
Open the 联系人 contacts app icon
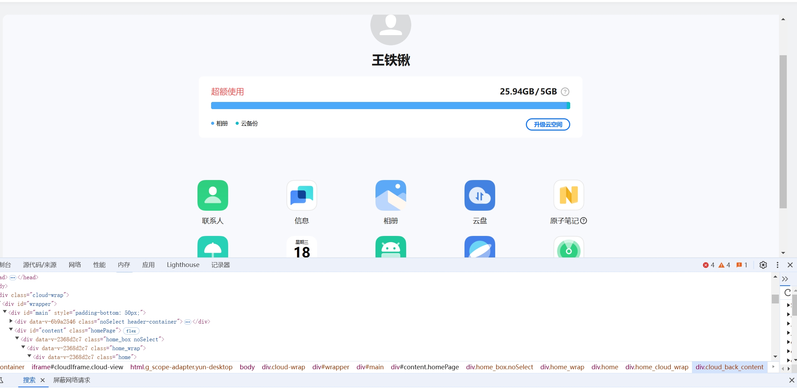pos(212,195)
